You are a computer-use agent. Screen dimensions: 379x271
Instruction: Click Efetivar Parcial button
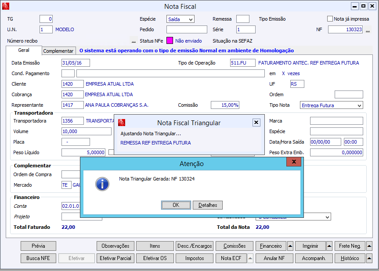(116, 258)
